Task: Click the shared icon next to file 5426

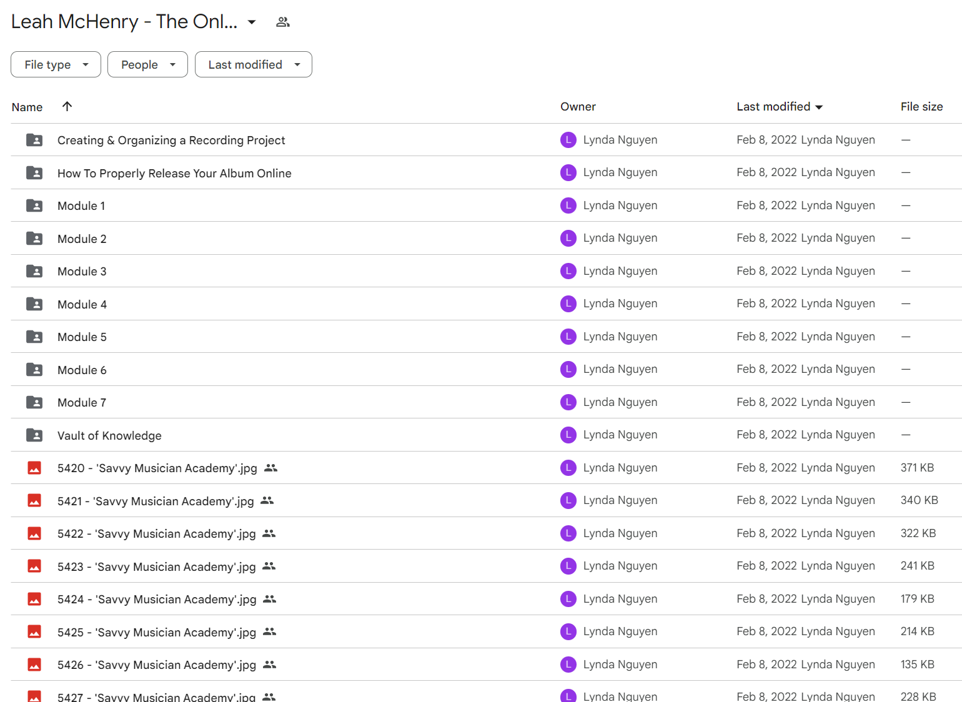Action: tap(270, 665)
